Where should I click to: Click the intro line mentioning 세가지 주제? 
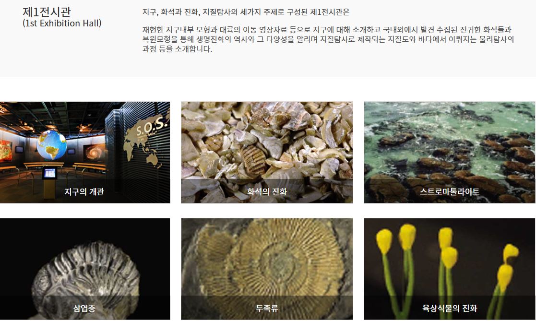tap(246, 12)
